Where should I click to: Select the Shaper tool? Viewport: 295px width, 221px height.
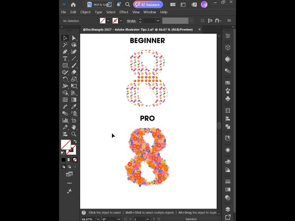click(x=65, y=72)
